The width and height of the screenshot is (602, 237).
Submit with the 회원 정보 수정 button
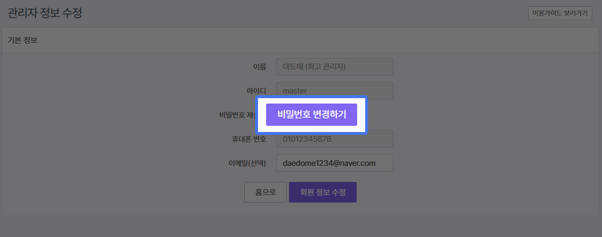tap(323, 192)
